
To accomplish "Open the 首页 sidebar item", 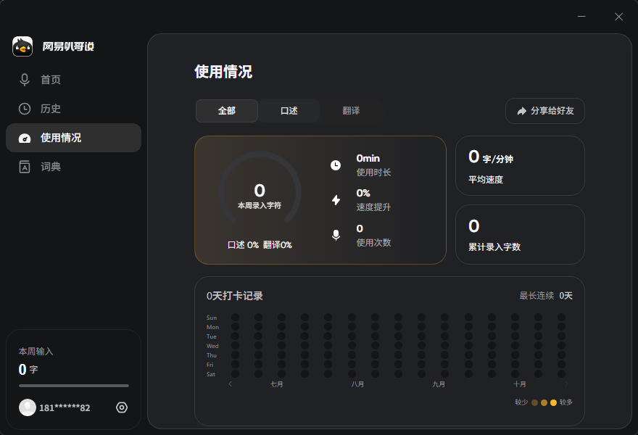I will [x=74, y=79].
